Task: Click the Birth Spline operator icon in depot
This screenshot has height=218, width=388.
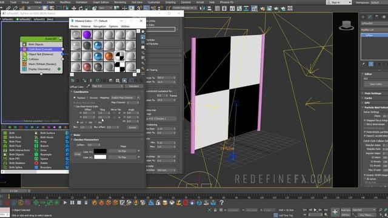Action: pyautogui.click(x=5, y=167)
